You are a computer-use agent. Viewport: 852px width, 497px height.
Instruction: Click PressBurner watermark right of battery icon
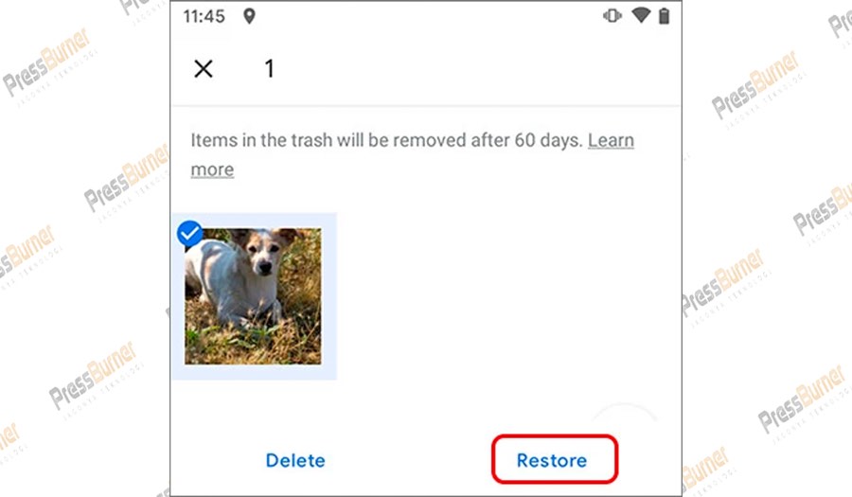(x=756, y=86)
